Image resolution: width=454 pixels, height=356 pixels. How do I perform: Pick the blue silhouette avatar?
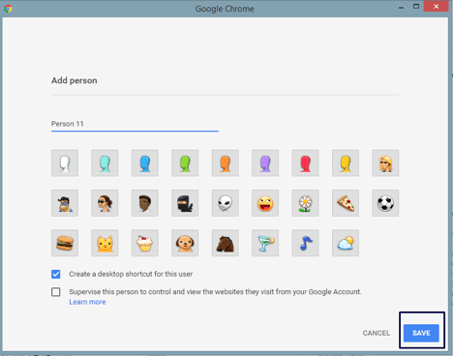point(145,163)
